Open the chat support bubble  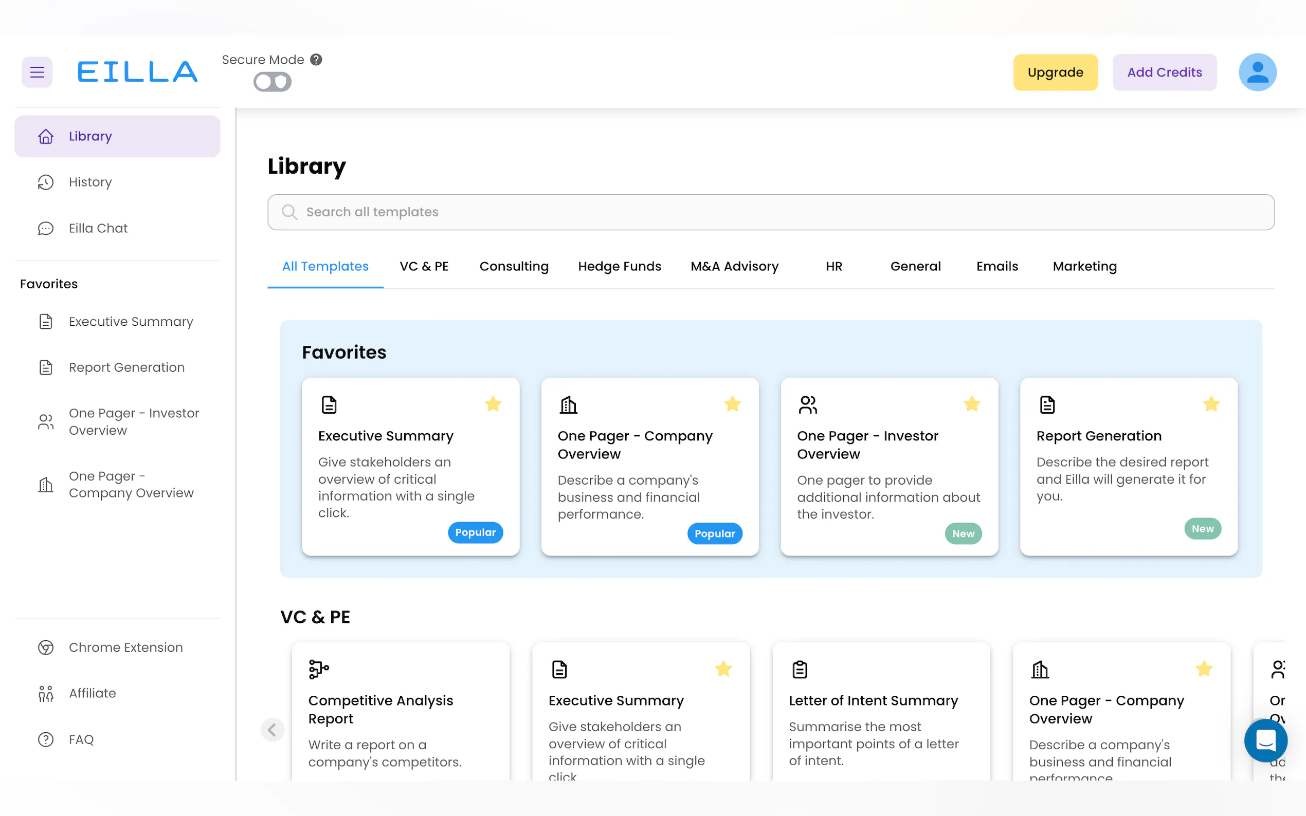pos(1265,740)
